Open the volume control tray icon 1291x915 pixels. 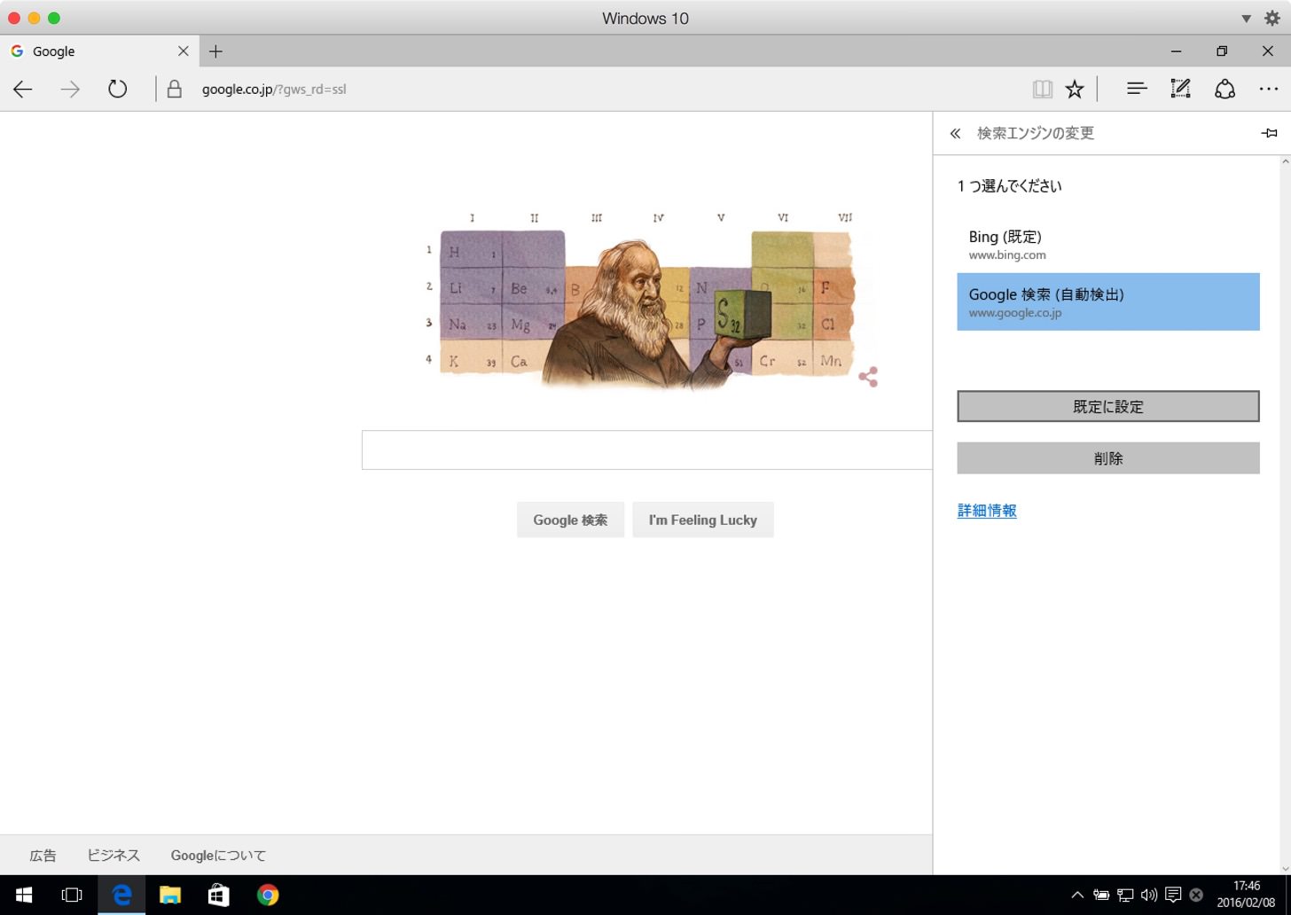[x=1149, y=895]
